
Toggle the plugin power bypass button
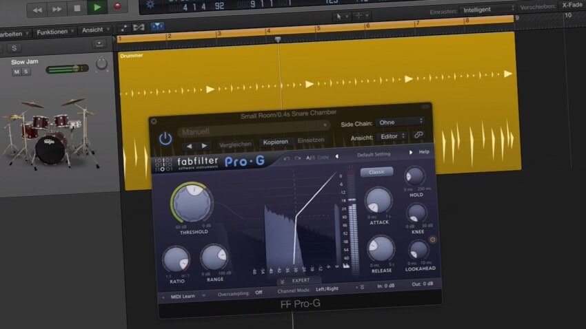coord(165,139)
